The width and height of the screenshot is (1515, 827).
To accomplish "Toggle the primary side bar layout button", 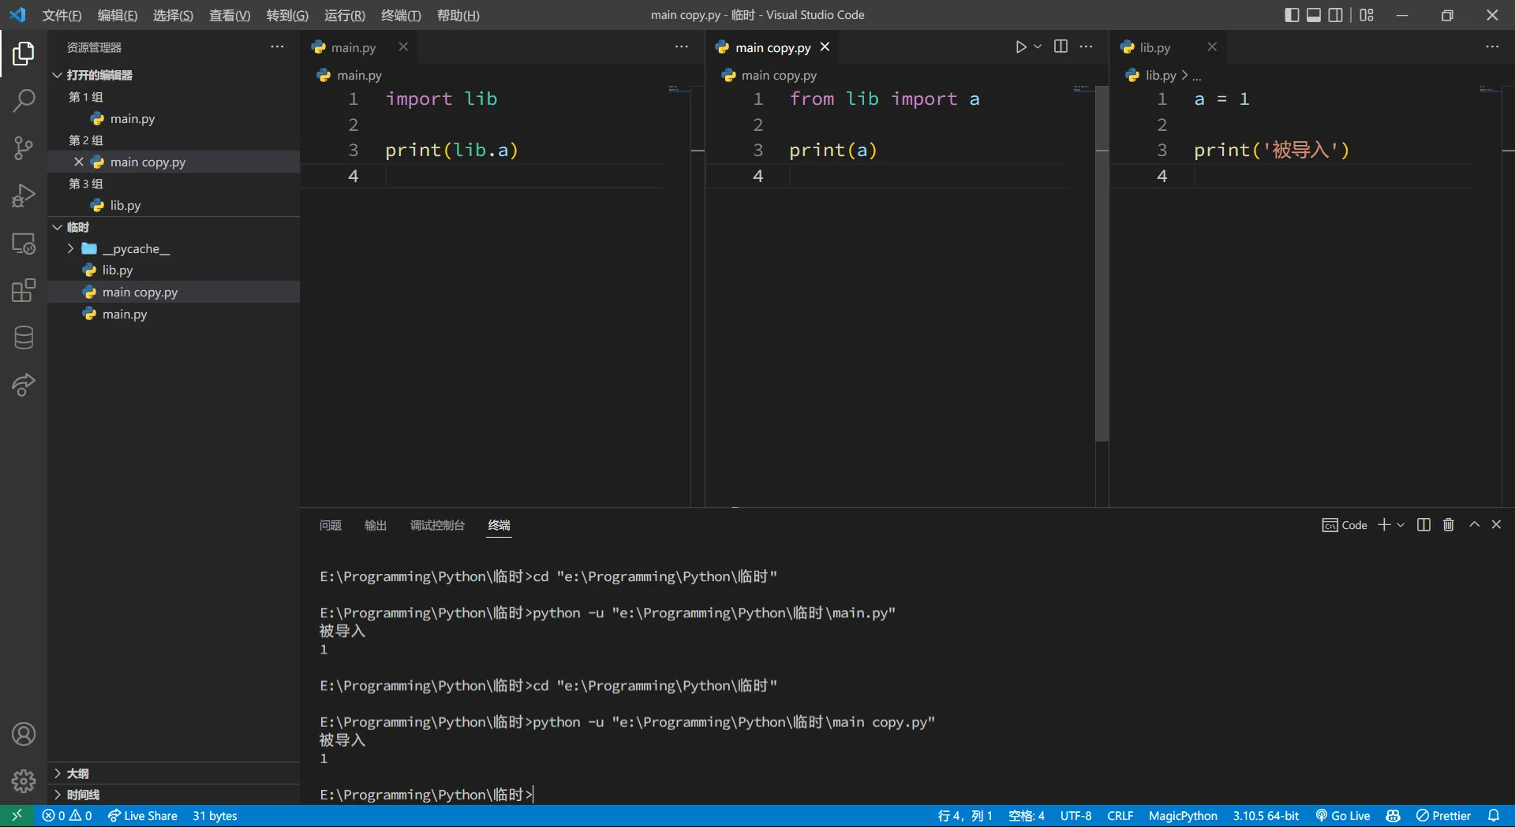I will [1292, 15].
